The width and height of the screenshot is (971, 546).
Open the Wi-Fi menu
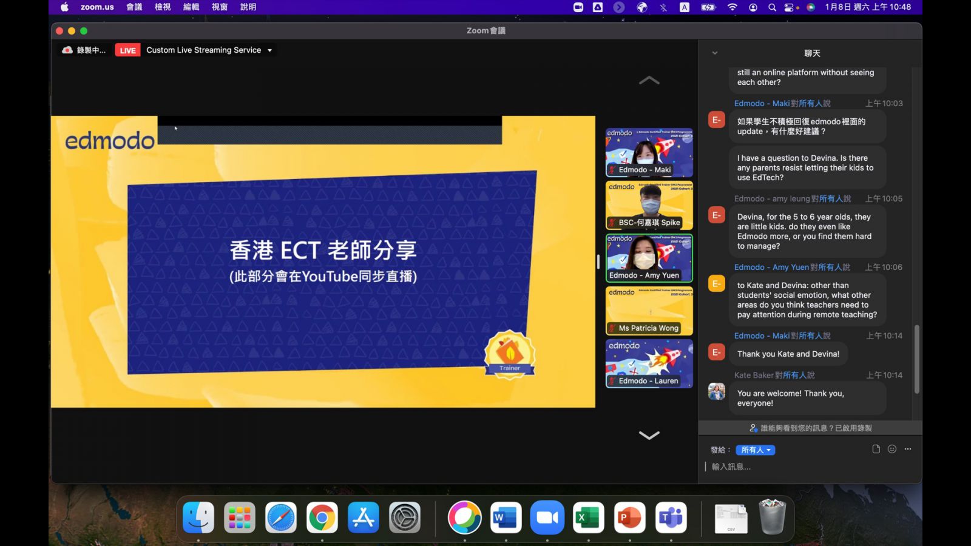tap(732, 7)
